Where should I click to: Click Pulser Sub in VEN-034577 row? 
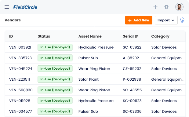pyautogui.click(x=88, y=112)
